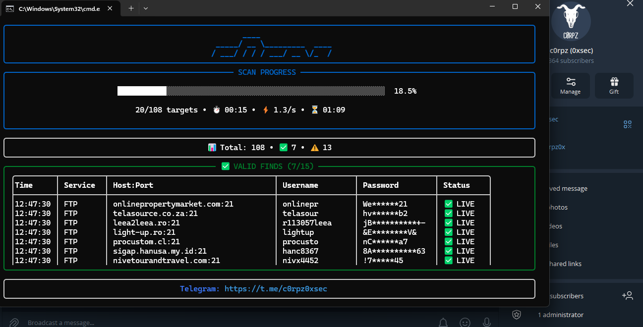Image resolution: width=643 pixels, height=327 pixels.
Task: Click the paperclip attach file icon
Action: pos(14,323)
